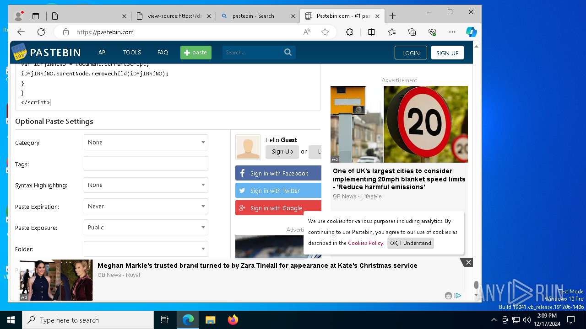Click the Windows taskbar search box
Image resolution: width=586 pixels, height=329 pixels.
point(88,320)
